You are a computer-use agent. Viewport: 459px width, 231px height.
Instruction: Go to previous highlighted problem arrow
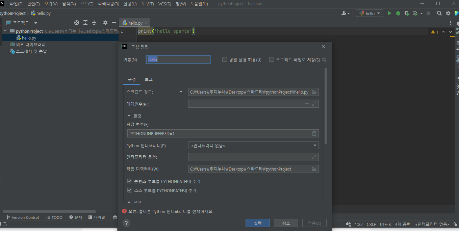(443, 32)
